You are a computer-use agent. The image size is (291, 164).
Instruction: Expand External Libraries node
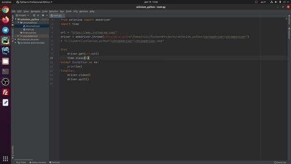(x=16, y=40)
